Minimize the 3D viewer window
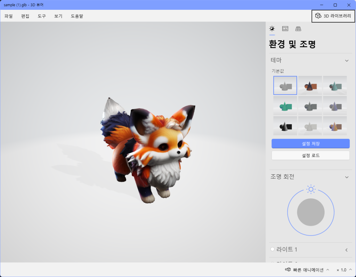This screenshot has height=277, width=356. pyautogui.click(x=322, y=5)
